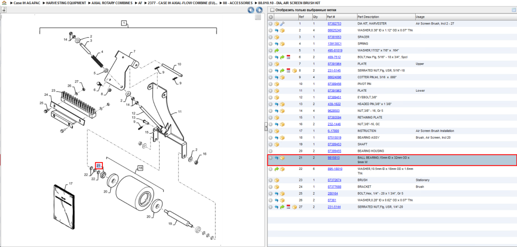Click callout 17 above instruction booklet

(70, 183)
